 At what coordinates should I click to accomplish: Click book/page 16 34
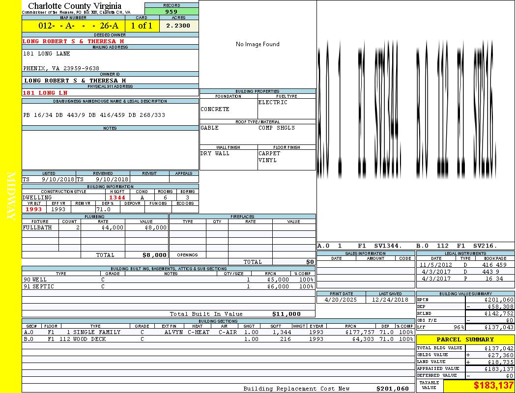494,279
